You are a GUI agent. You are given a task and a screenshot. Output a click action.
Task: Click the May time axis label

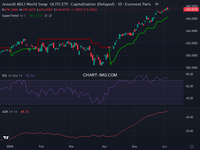pos(134,146)
